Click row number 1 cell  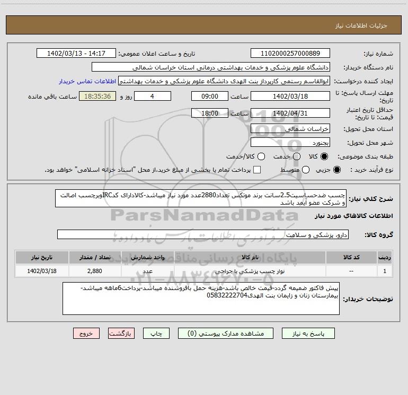[x=385, y=271]
